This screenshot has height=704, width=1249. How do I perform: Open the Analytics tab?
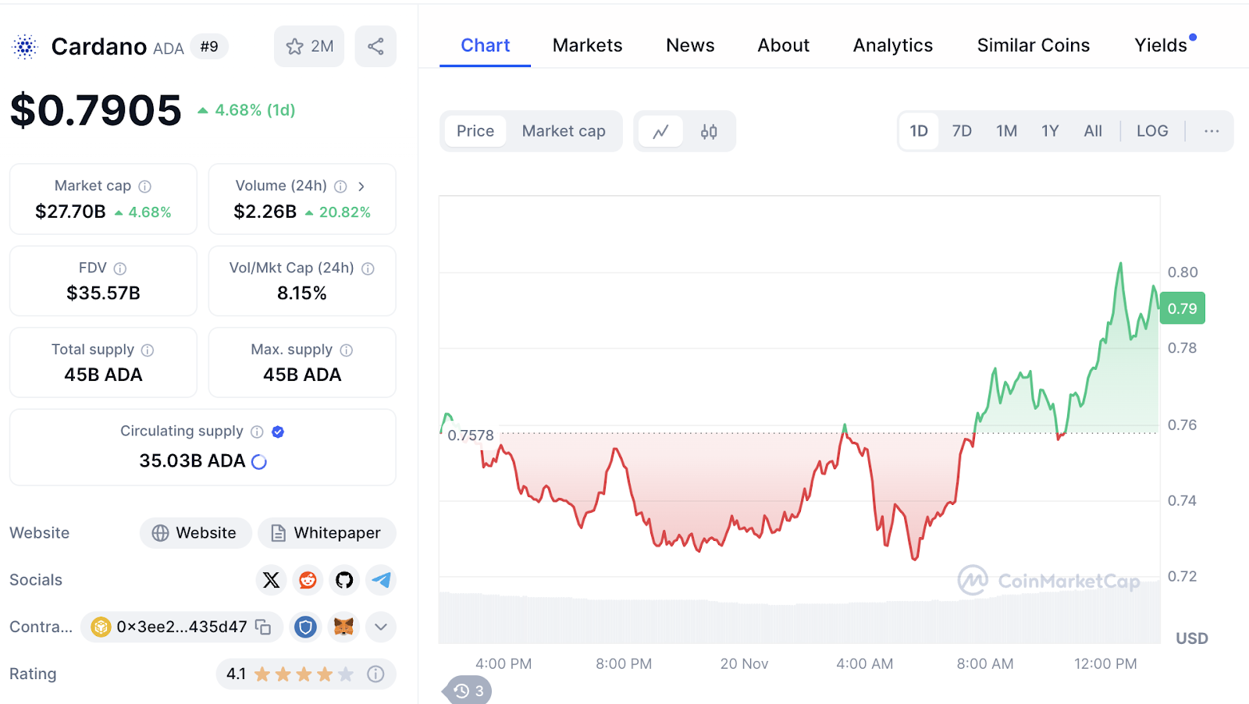892,45
